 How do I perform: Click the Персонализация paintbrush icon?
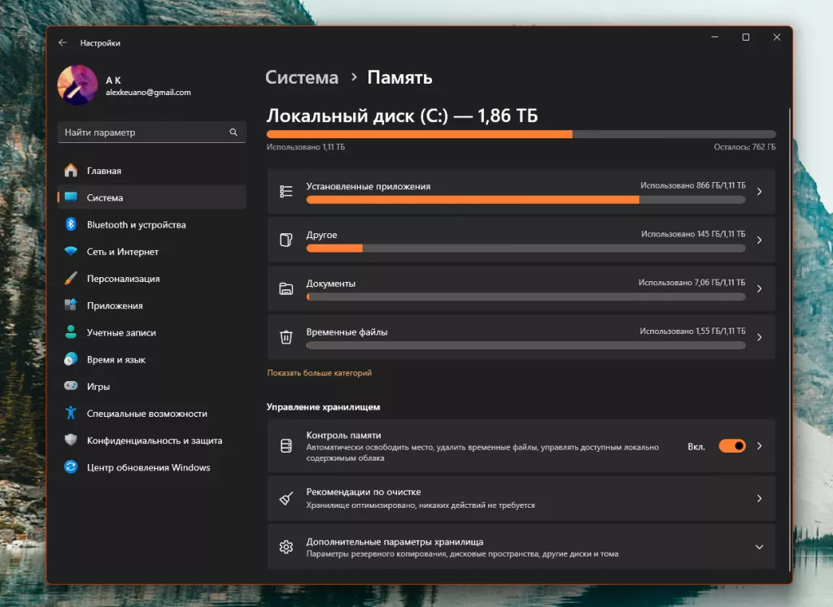pyautogui.click(x=71, y=279)
